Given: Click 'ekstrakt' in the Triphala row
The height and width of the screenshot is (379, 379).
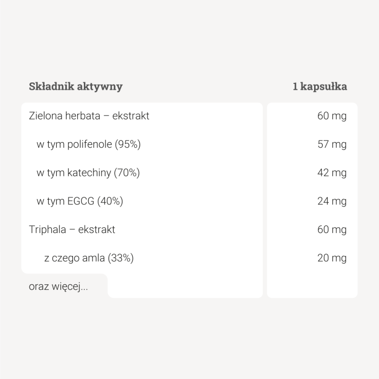Looking at the screenshot, I should pos(97,230).
